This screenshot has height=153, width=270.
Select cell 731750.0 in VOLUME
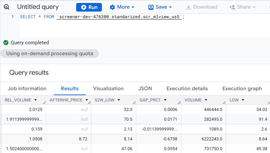[203, 148]
